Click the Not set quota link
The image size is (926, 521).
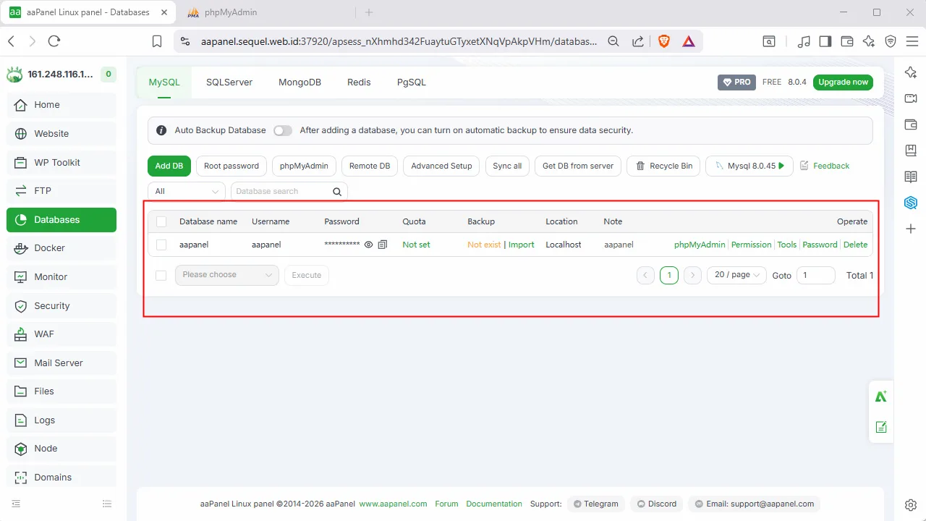[x=416, y=245]
